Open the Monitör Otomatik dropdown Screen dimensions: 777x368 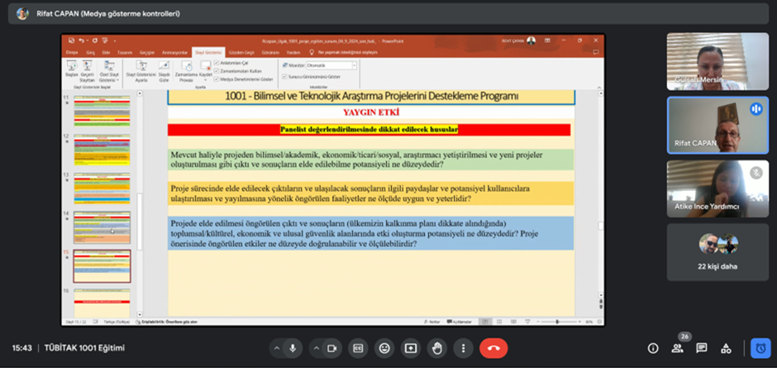pos(331,65)
